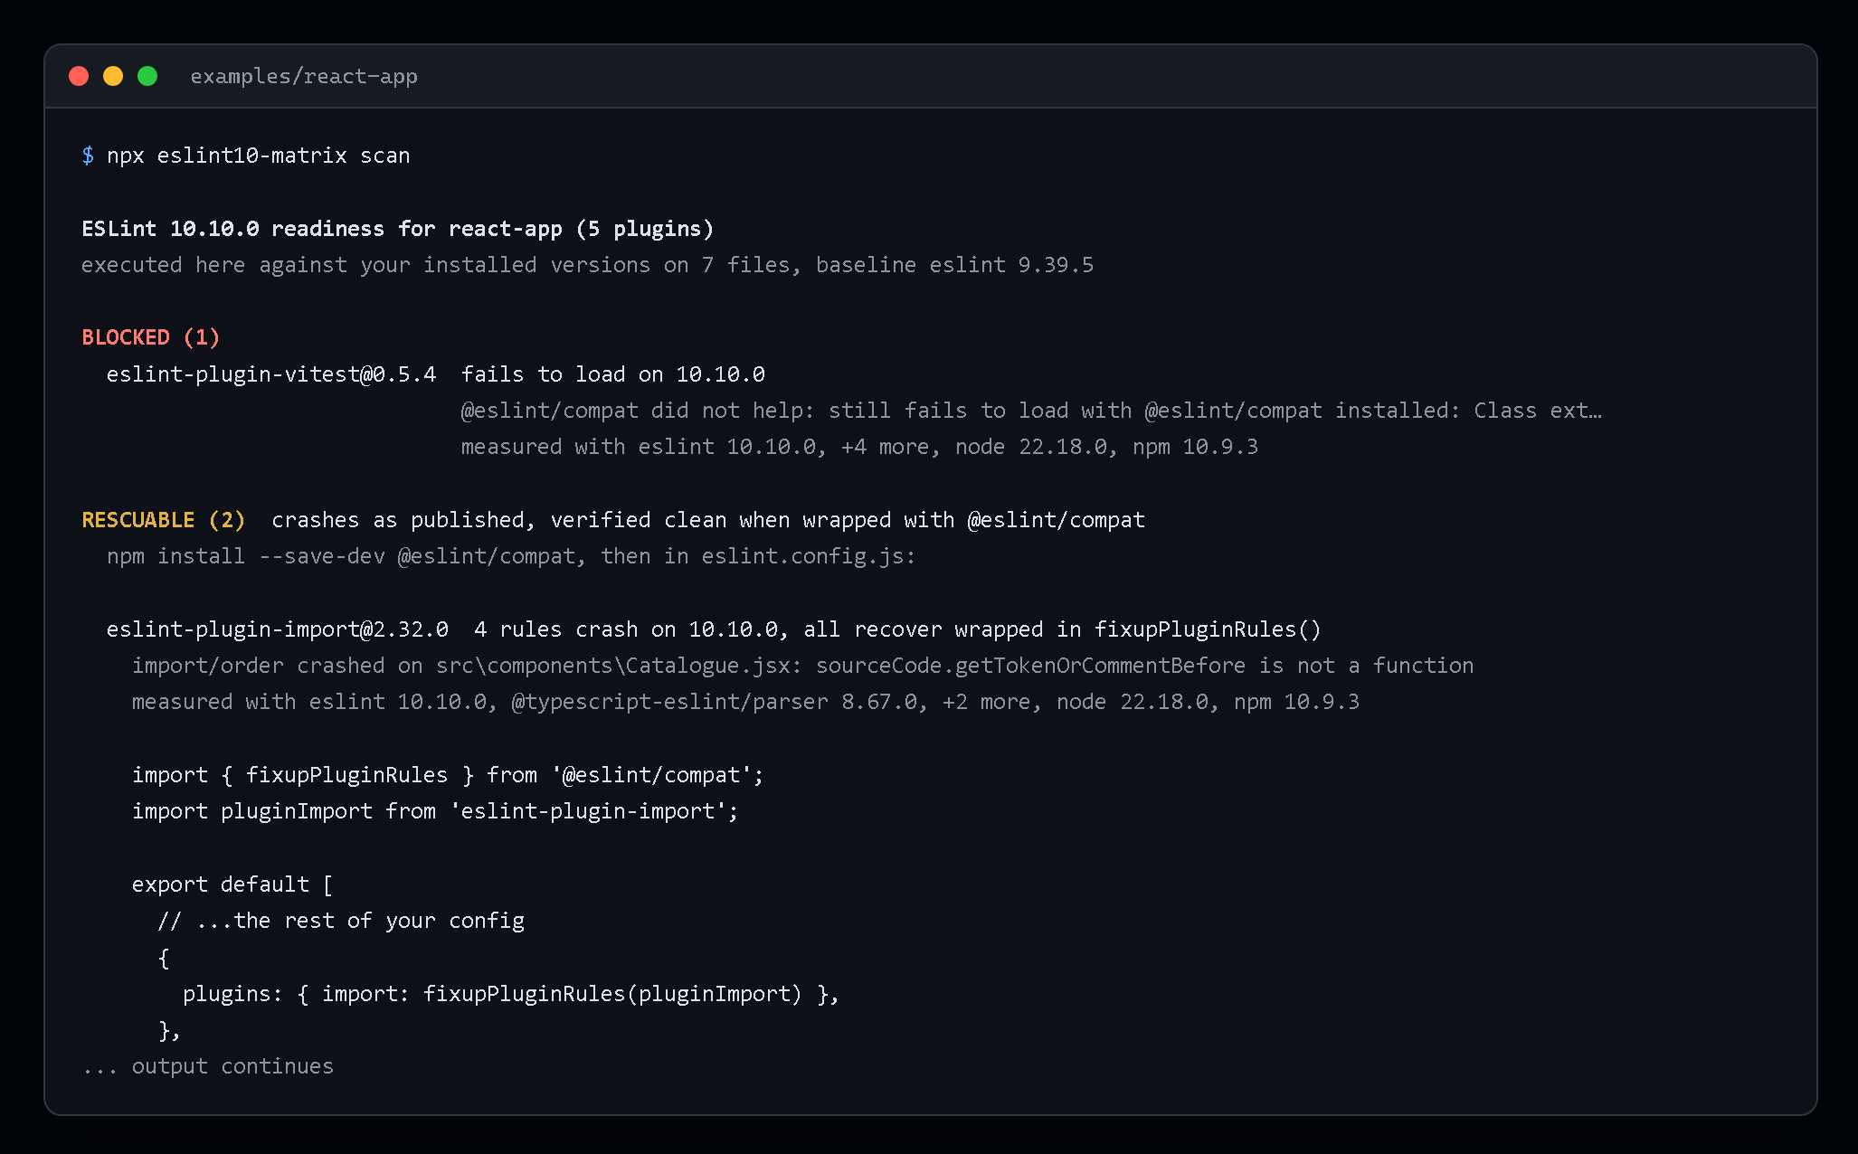Click 'crashes as published, verified clean' description
This screenshot has height=1154, width=1858.
pos(708,520)
